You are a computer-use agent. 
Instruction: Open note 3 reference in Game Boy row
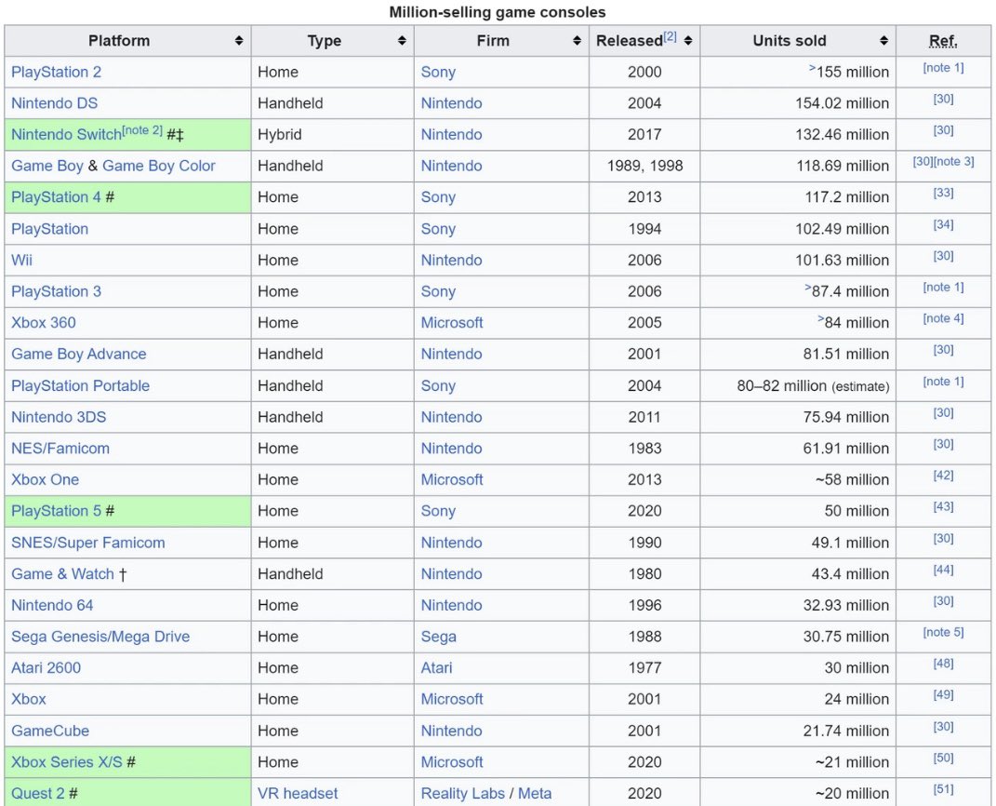point(954,161)
